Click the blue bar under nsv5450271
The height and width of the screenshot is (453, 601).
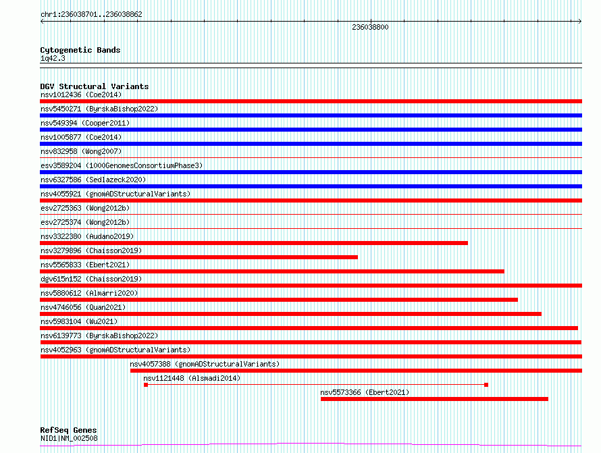(x=311, y=115)
